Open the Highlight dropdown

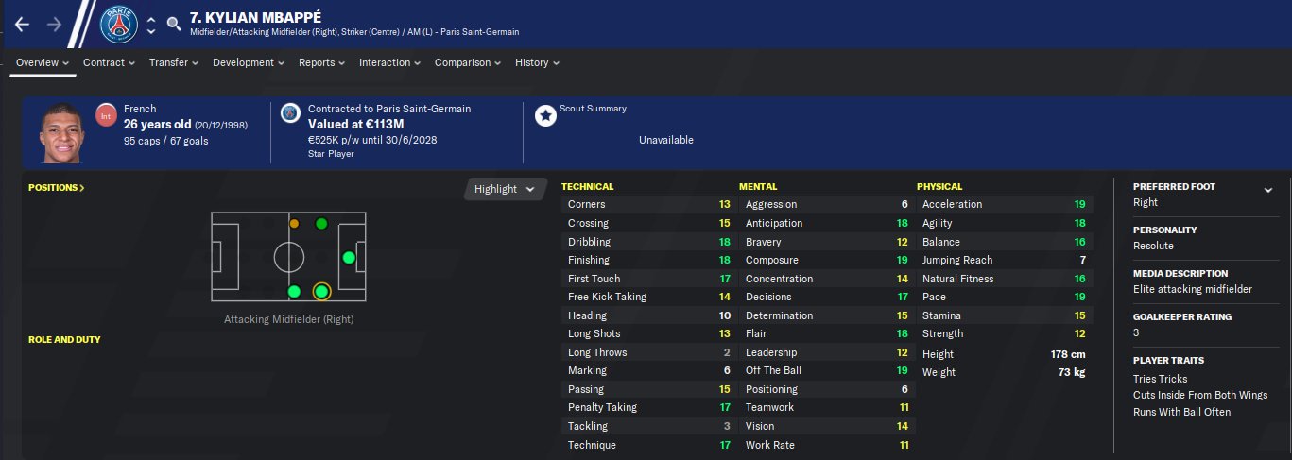pos(506,189)
